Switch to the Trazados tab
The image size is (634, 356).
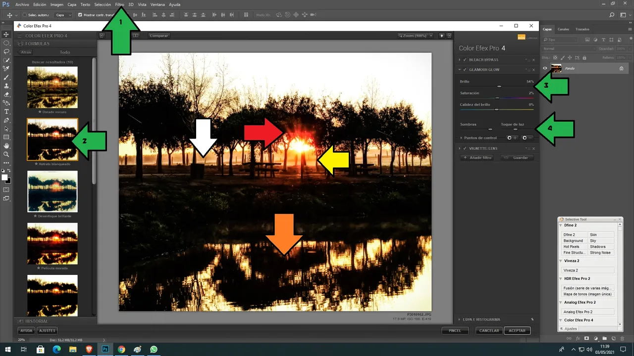(x=582, y=29)
